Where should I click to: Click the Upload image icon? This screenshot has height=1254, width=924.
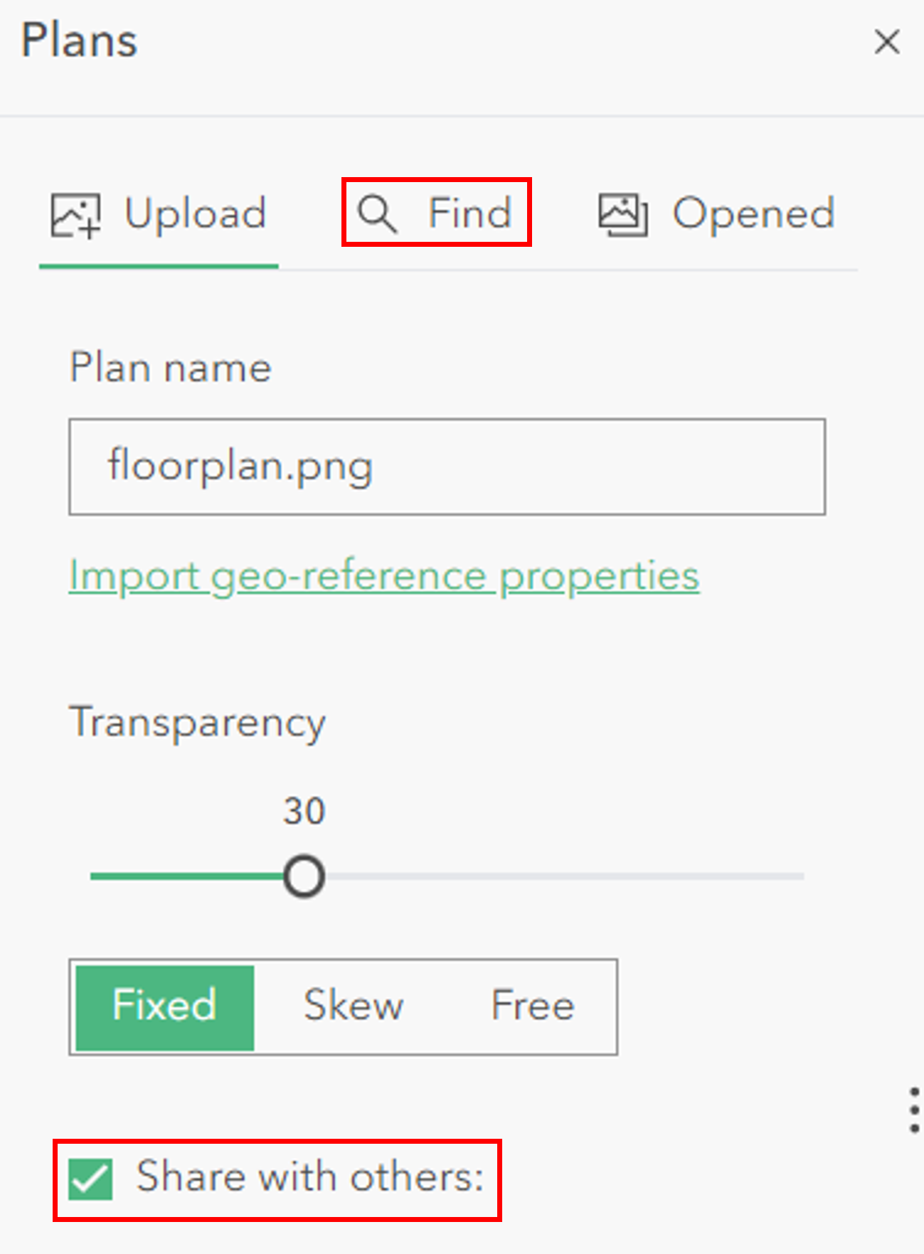pos(74,214)
